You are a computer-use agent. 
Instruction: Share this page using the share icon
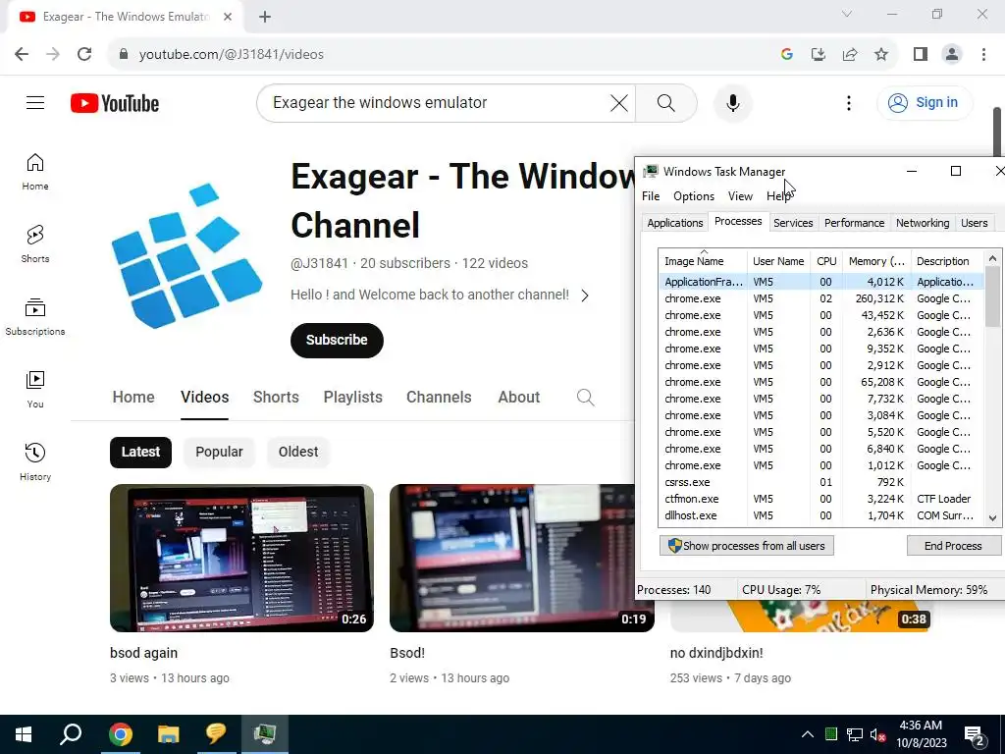850,55
